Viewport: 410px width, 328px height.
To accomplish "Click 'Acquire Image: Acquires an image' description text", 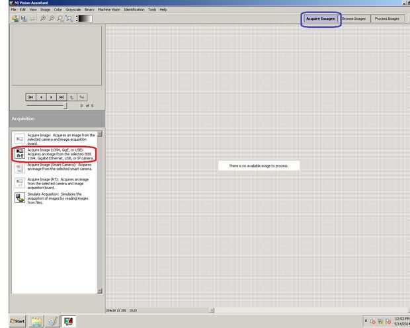I will click(61, 139).
